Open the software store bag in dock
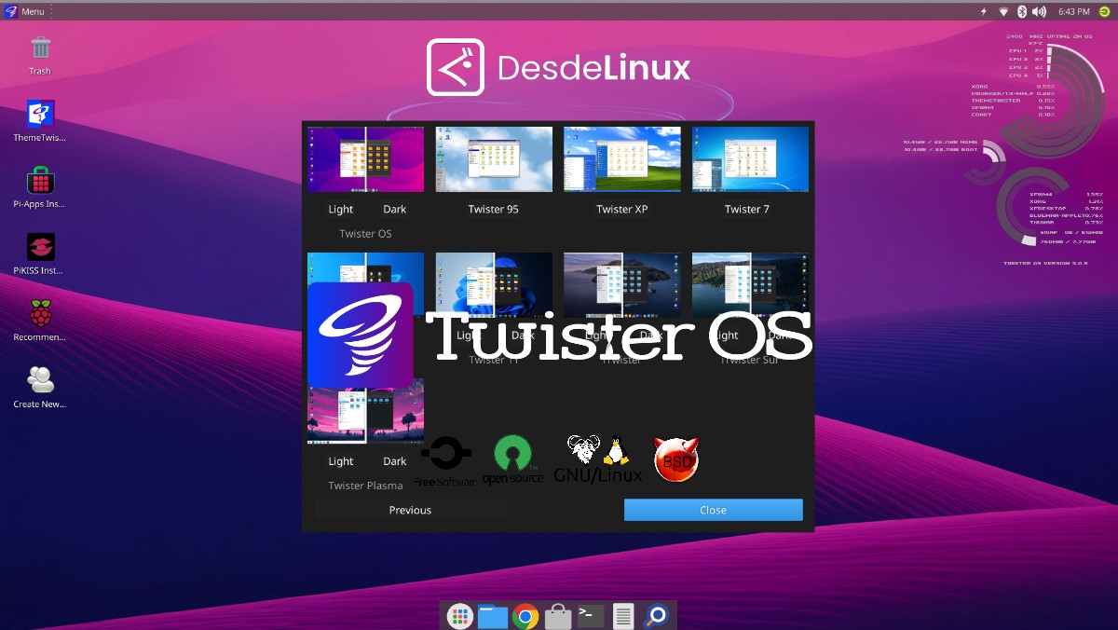 click(x=558, y=616)
